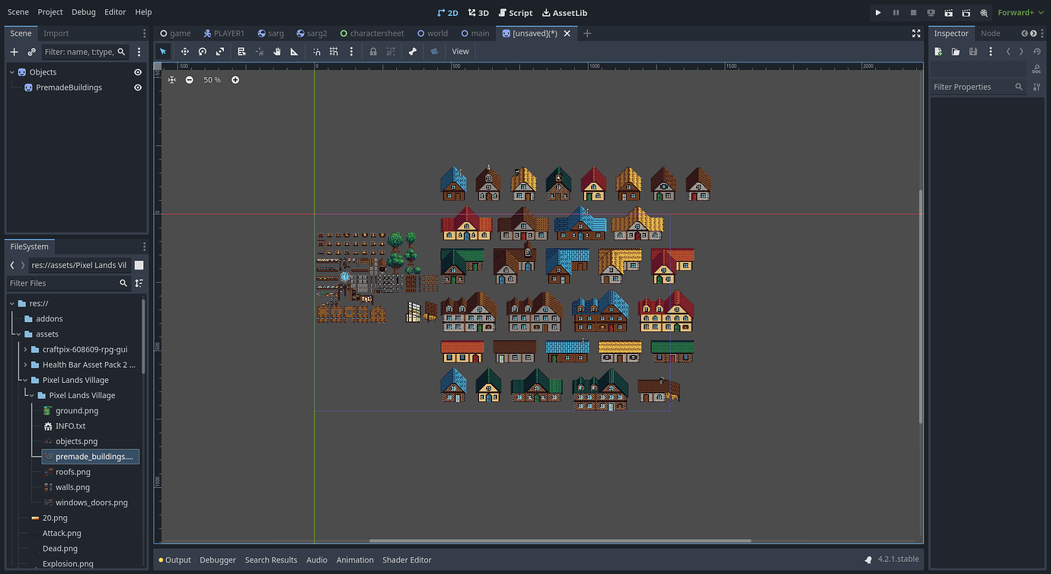Switch to the 3D editor viewport
The height and width of the screenshot is (574, 1051).
pyautogui.click(x=478, y=12)
